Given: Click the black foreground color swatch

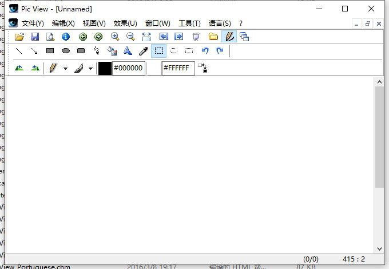Looking at the screenshot, I should [x=105, y=68].
